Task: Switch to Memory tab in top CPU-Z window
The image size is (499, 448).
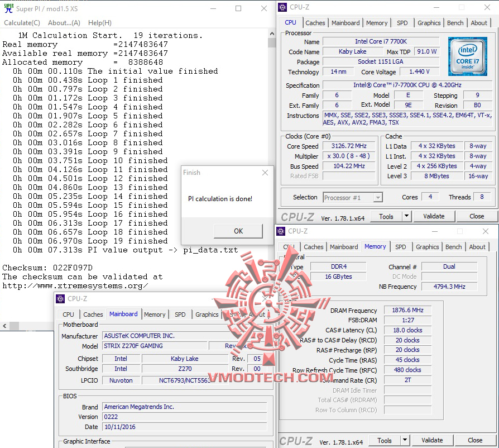Action: coord(376,23)
